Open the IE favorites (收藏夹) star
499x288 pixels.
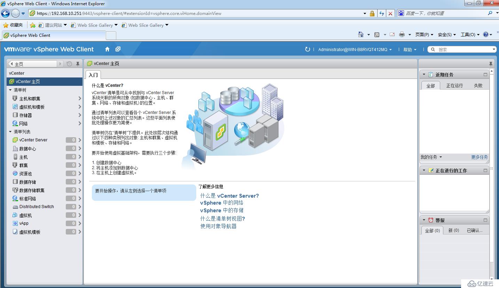(x=6, y=25)
